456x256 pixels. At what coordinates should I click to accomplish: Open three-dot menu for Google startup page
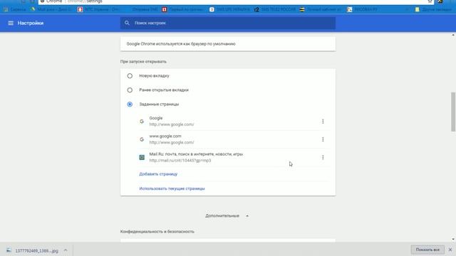(323, 122)
